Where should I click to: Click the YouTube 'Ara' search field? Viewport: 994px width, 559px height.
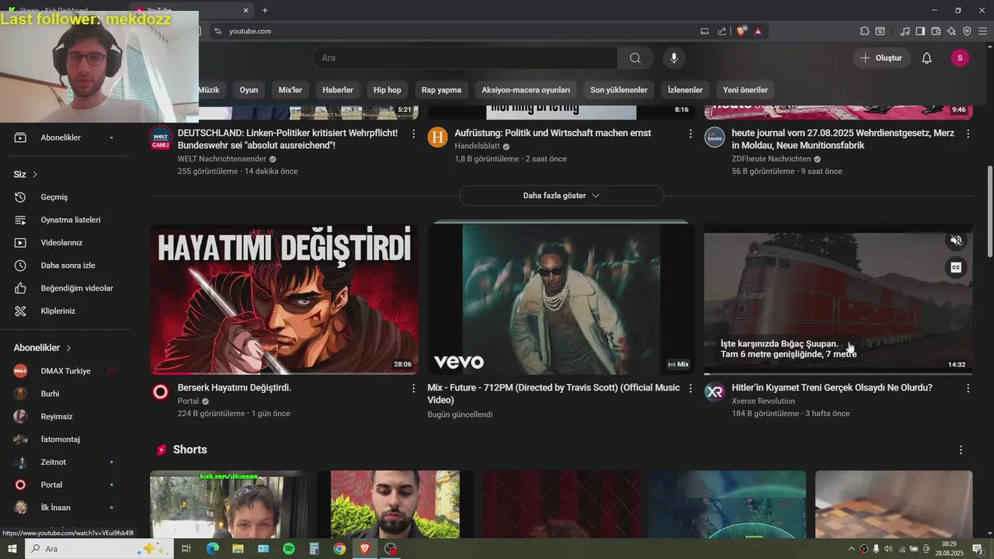click(x=465, y=58)
